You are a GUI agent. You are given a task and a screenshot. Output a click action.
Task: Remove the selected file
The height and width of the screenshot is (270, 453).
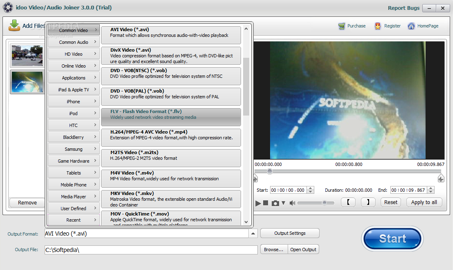pos(27,202)
